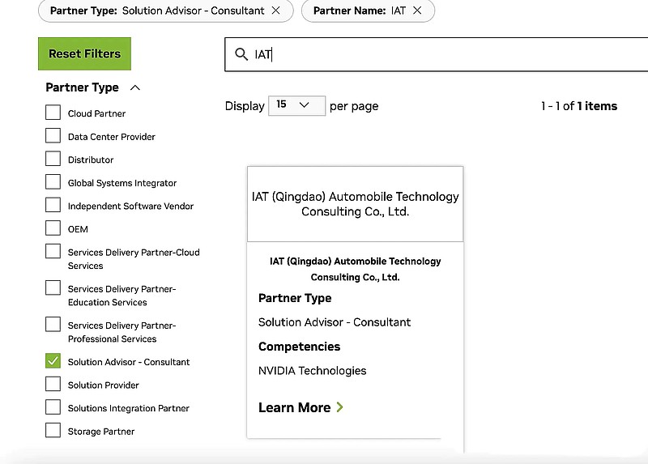The image size is (648, 464).
Task: Check the Data Center Provider checkbox
Action: (53, 135)
